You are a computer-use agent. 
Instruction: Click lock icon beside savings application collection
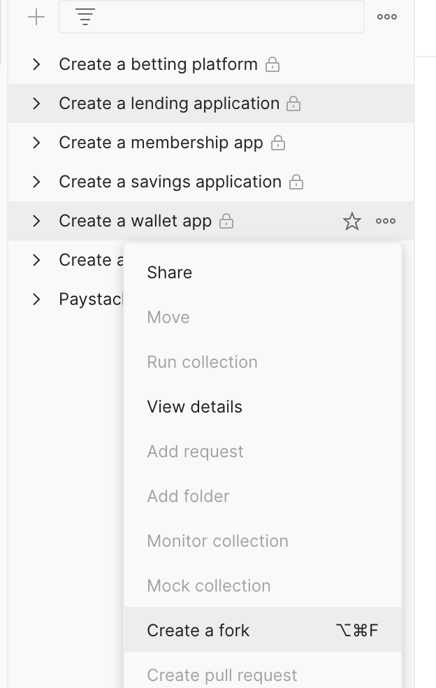click(x=296, y=182)
